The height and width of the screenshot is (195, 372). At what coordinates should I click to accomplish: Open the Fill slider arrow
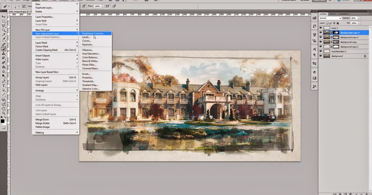(x=359, y=23)
